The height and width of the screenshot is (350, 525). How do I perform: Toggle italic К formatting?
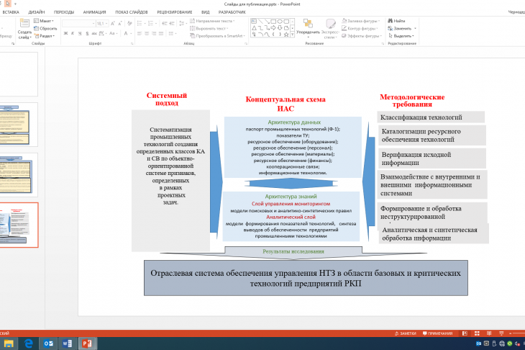click(73, 33)
